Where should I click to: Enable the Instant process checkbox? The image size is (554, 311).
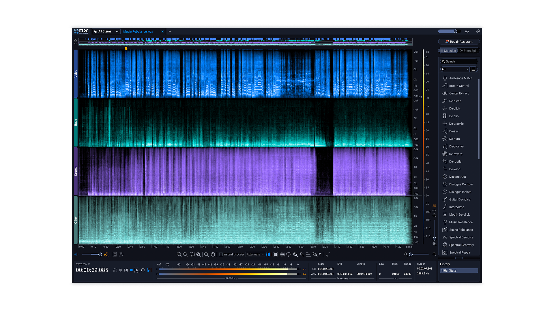(221, 254)
